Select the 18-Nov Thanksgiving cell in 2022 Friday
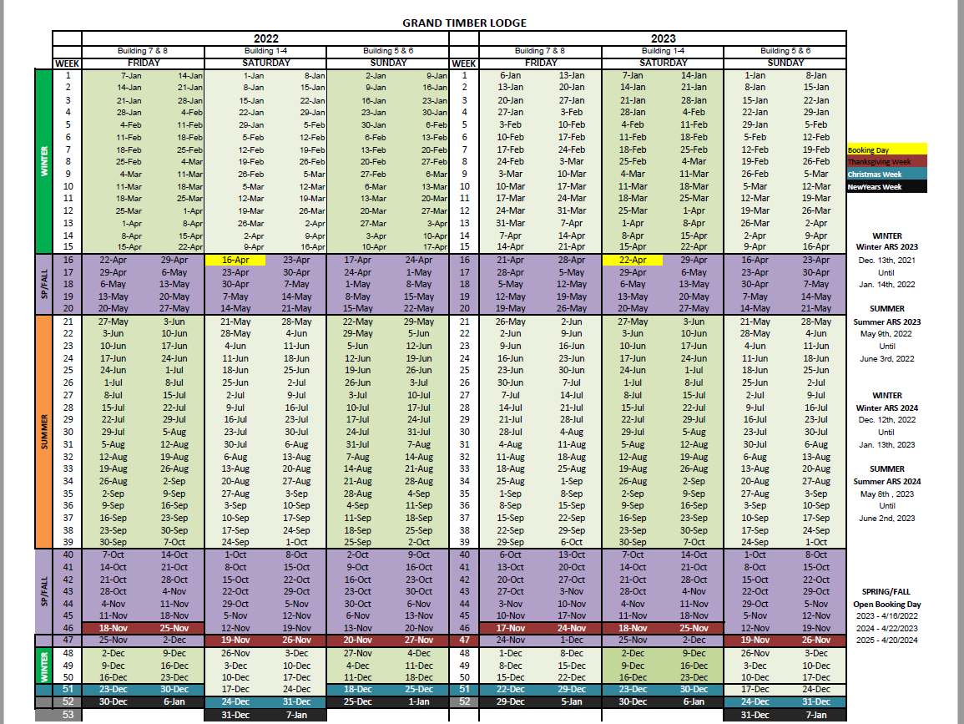This screenshot has width=964, height=724. 114,628
